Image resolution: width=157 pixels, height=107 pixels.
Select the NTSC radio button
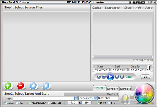coord(6,103)
